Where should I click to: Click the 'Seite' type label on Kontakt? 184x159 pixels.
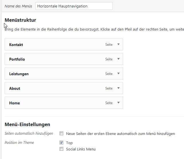[109, 45]
